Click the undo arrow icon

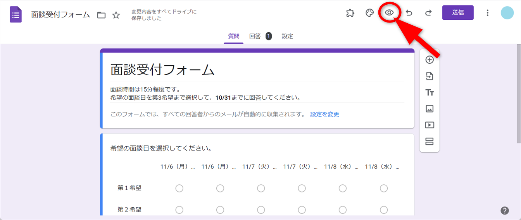tap(409, 13)
